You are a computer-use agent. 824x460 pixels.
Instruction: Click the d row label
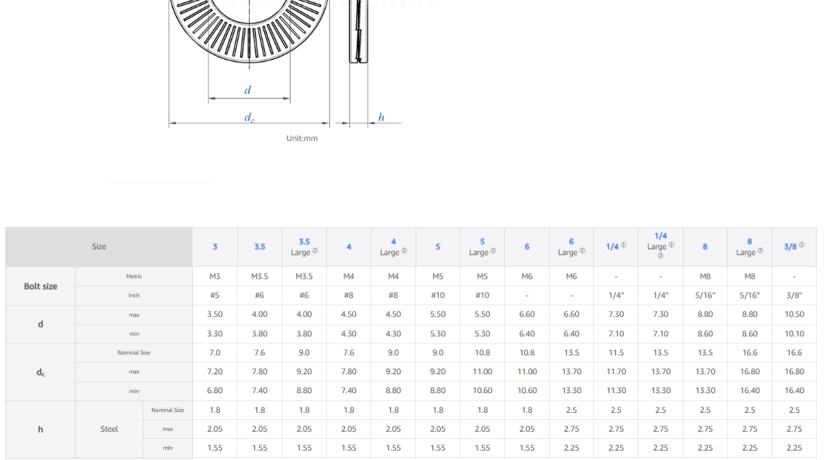click(x=40, y=324)
